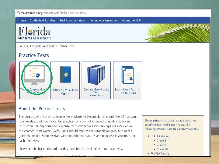Click the computer monitor practice test icon
219x164 pixels.
[34, 75]
